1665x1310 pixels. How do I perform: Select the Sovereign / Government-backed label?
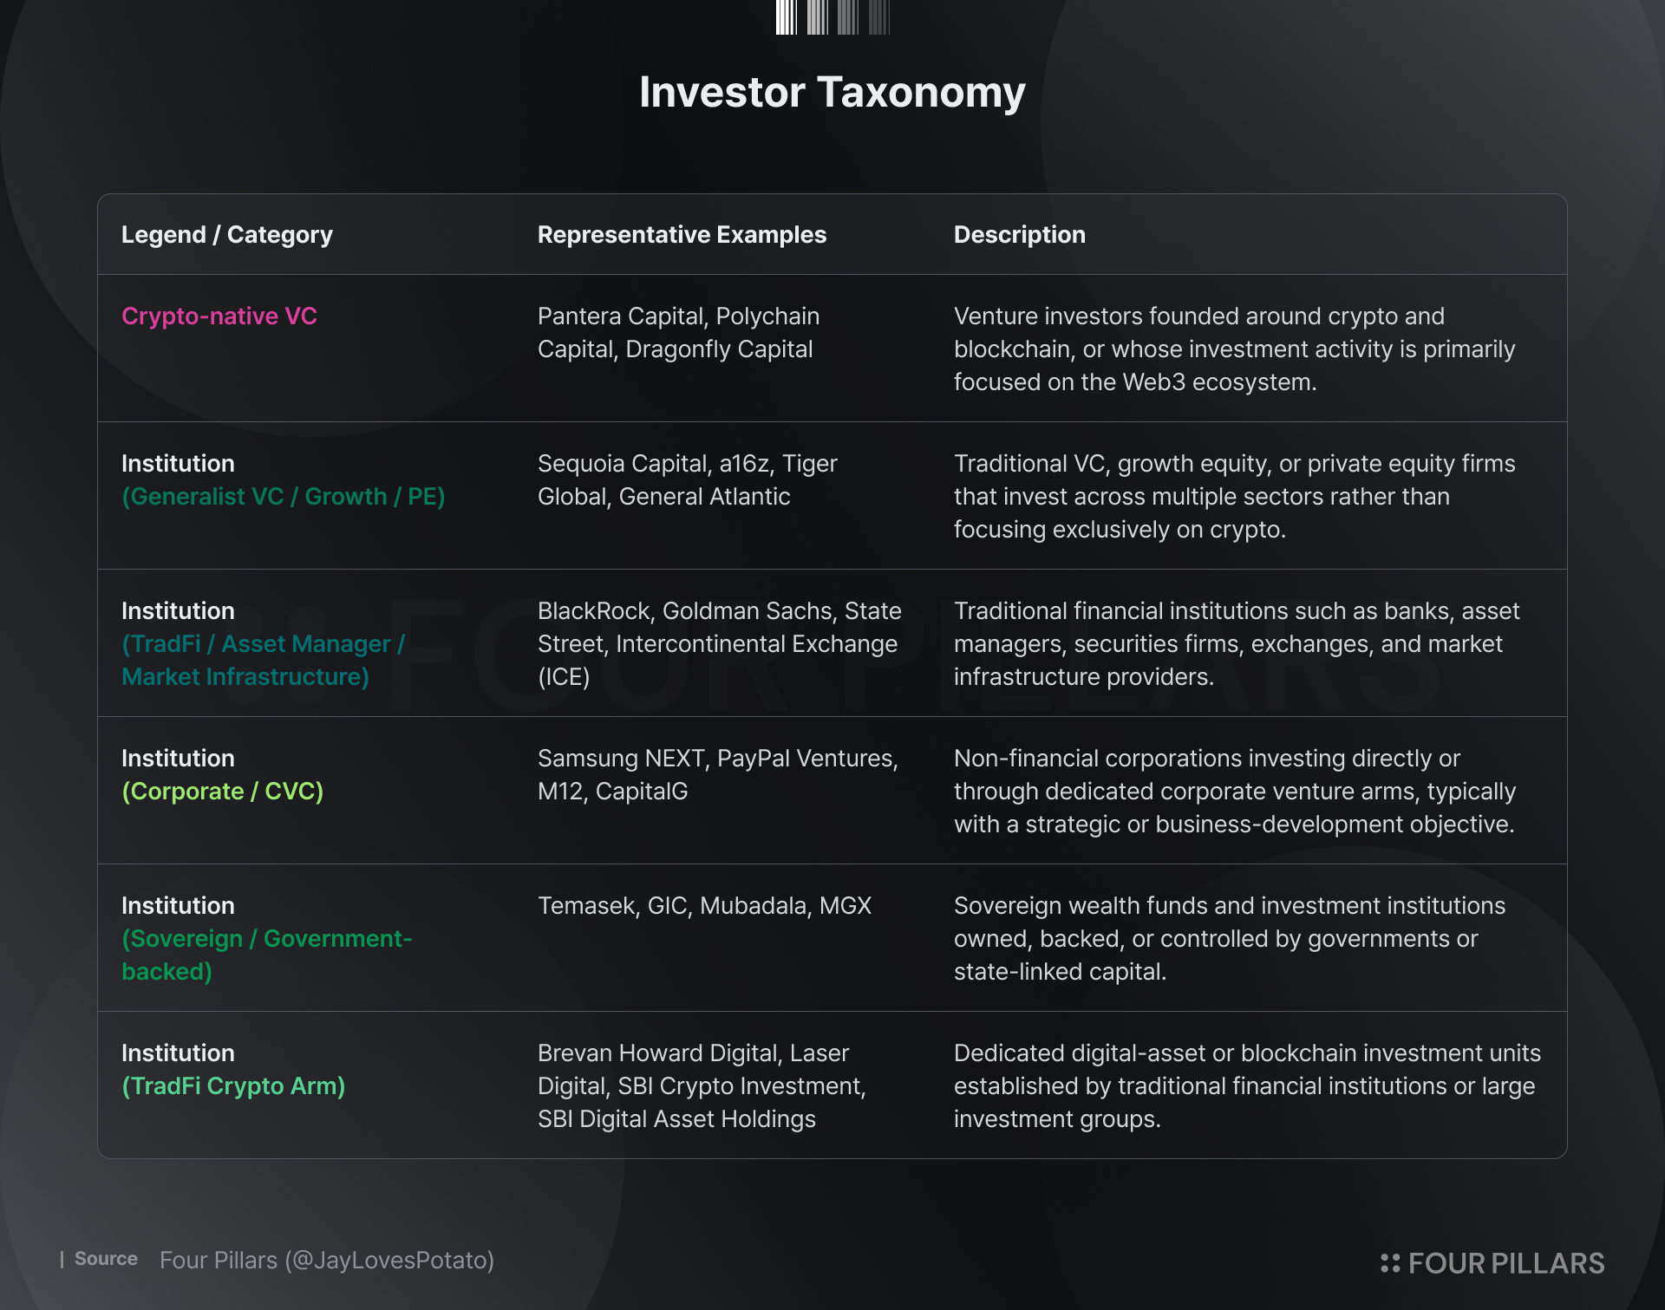[267, 955]
